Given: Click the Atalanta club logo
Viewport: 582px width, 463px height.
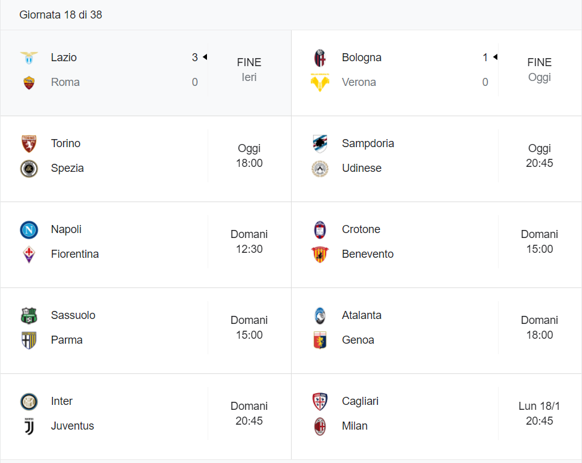Looking at the screenshot, I should (320, 316).
